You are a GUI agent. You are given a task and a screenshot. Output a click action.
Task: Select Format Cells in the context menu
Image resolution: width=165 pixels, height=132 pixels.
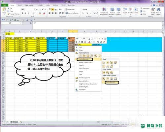tap(83, 81)
